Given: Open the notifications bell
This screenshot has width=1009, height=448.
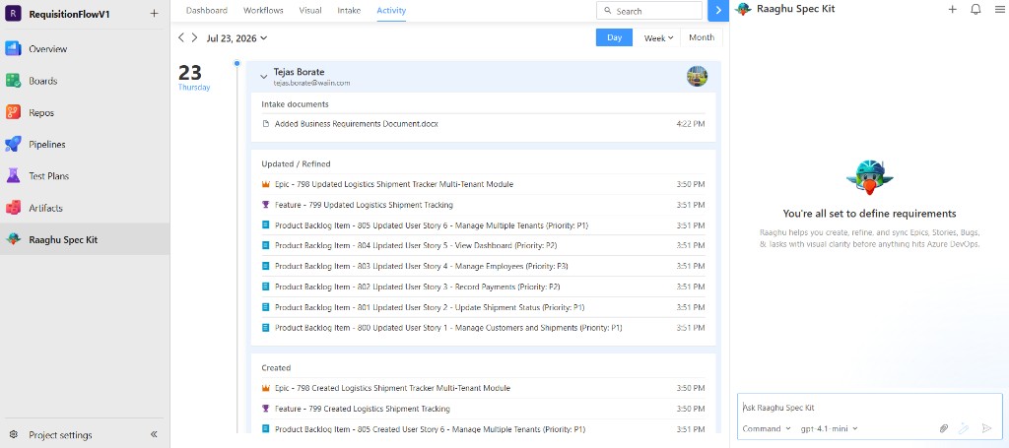Looking at the screenshot, I should pyautogui.click(x=975, y=9).
